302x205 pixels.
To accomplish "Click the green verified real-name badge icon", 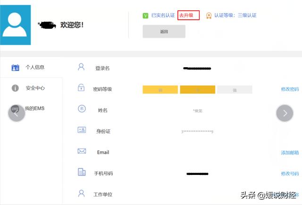I will [x=146, y=16].
